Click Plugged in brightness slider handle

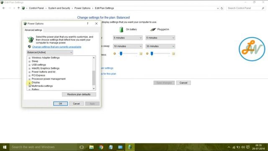152,54
